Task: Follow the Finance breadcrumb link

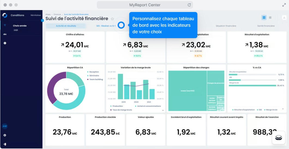Action: (57, 14)
